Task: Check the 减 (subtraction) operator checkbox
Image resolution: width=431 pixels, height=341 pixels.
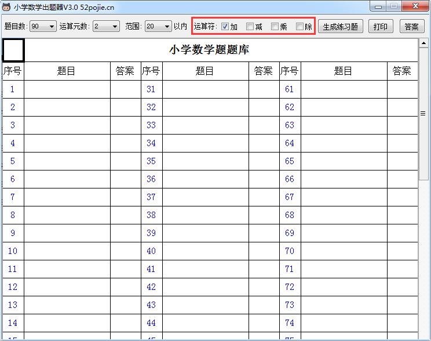Action: click(250, 27)
